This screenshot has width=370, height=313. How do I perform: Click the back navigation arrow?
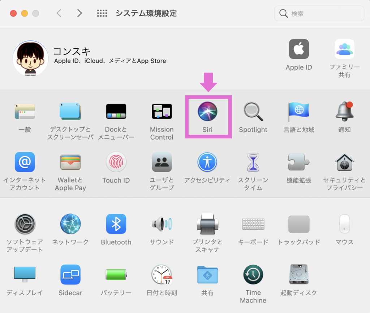click(59, 13)
